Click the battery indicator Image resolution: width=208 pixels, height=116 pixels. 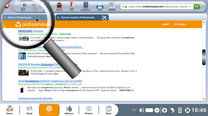[x=149, y=110]
